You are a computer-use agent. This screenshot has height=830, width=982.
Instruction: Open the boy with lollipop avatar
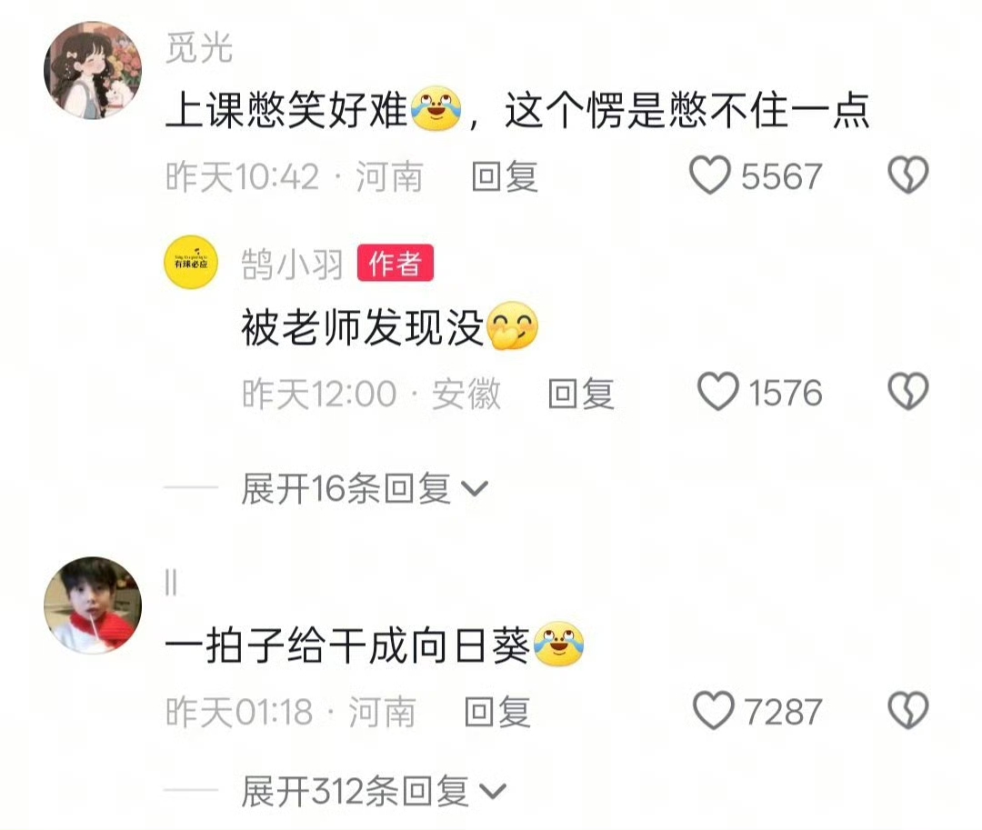pos(93,605)
